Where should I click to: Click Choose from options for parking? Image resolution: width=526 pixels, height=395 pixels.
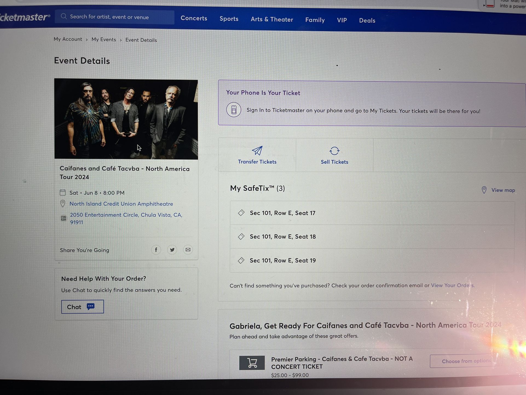pos(466,361)
